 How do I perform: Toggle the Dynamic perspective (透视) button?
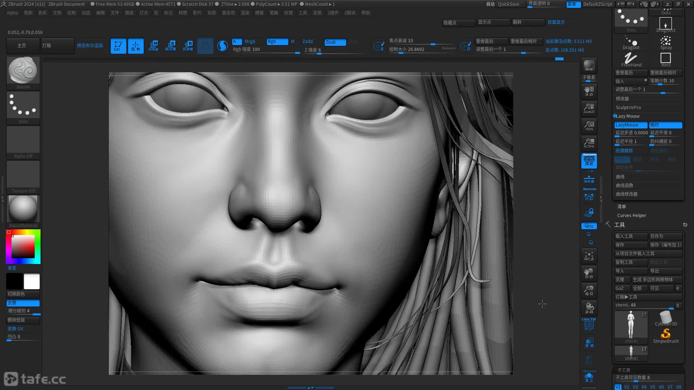click(589, 161)
